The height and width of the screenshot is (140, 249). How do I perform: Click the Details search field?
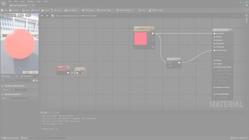(x=17, y=80)
